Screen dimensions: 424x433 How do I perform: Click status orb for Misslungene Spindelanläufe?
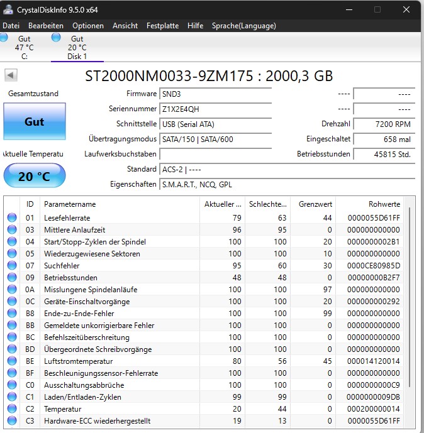tap(12, 289)
